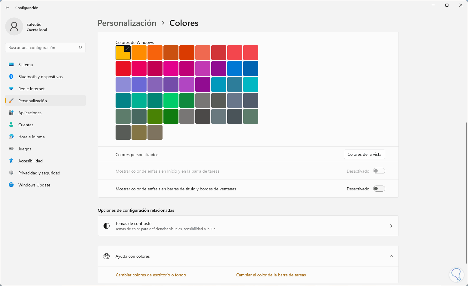
Task: Click the Sistema monitor icon
Action: pyautogui.click(x=11, y=65)
